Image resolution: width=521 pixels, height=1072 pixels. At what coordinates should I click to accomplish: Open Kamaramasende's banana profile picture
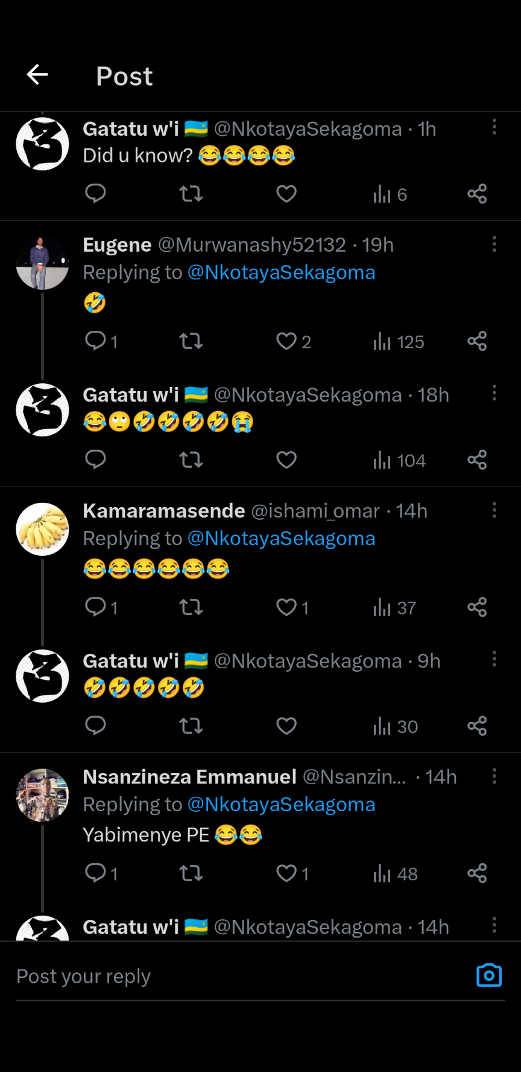coord(42,529)
